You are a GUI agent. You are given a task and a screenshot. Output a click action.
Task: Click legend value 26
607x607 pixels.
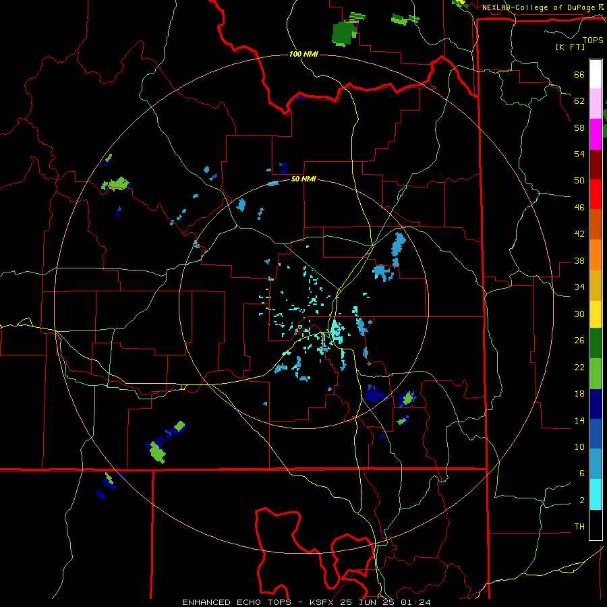[x=579, y=341]
